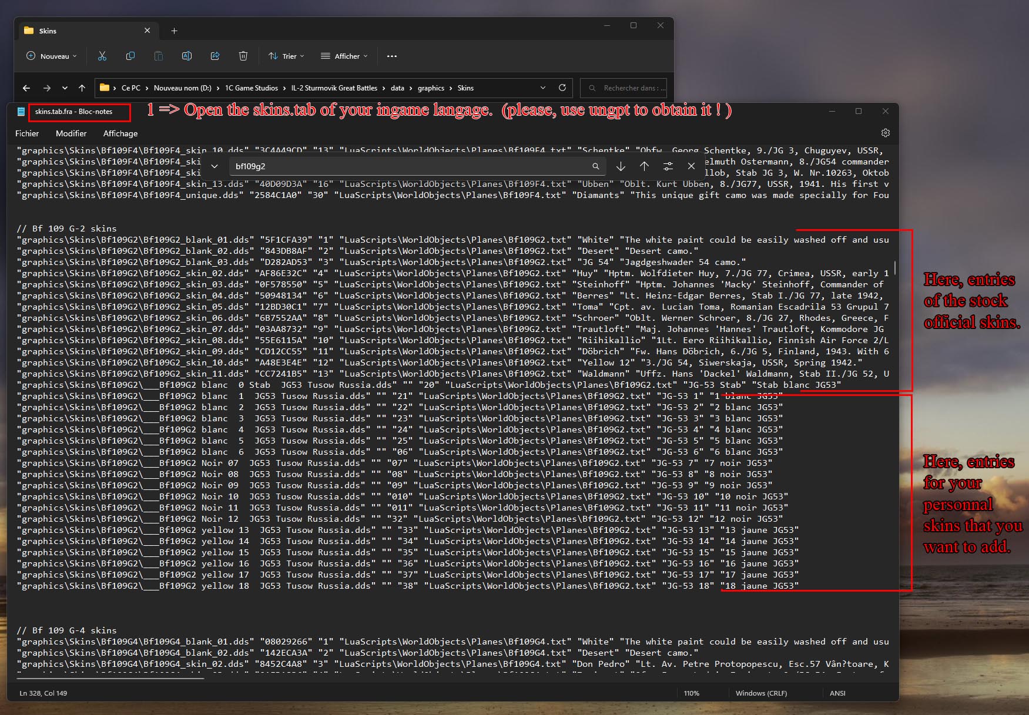Open the Fichier menu in Notepad
This screenshot has height=715, width=1029.
(27, 134)
